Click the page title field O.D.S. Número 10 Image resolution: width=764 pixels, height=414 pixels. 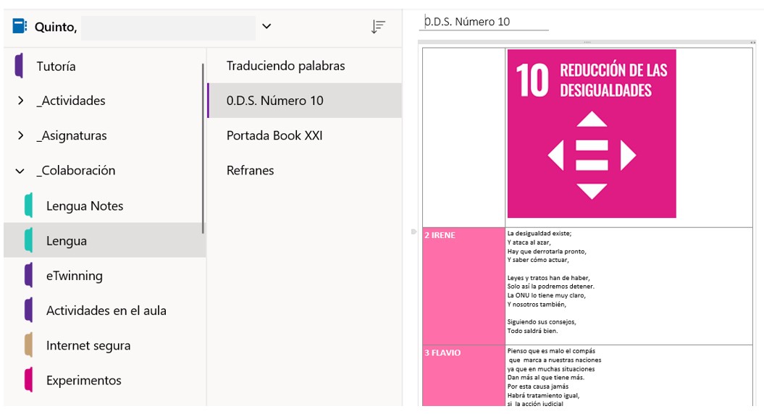[x=483, y=22]
